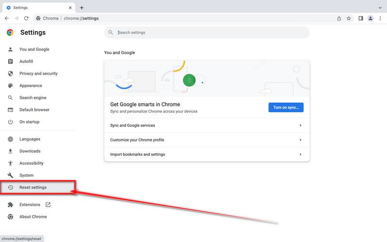The height and width of the screenshot is (242, 387).
Task: Open Import bookmarks and settings row
Action: pyautogui.click(x=207, y=154)
